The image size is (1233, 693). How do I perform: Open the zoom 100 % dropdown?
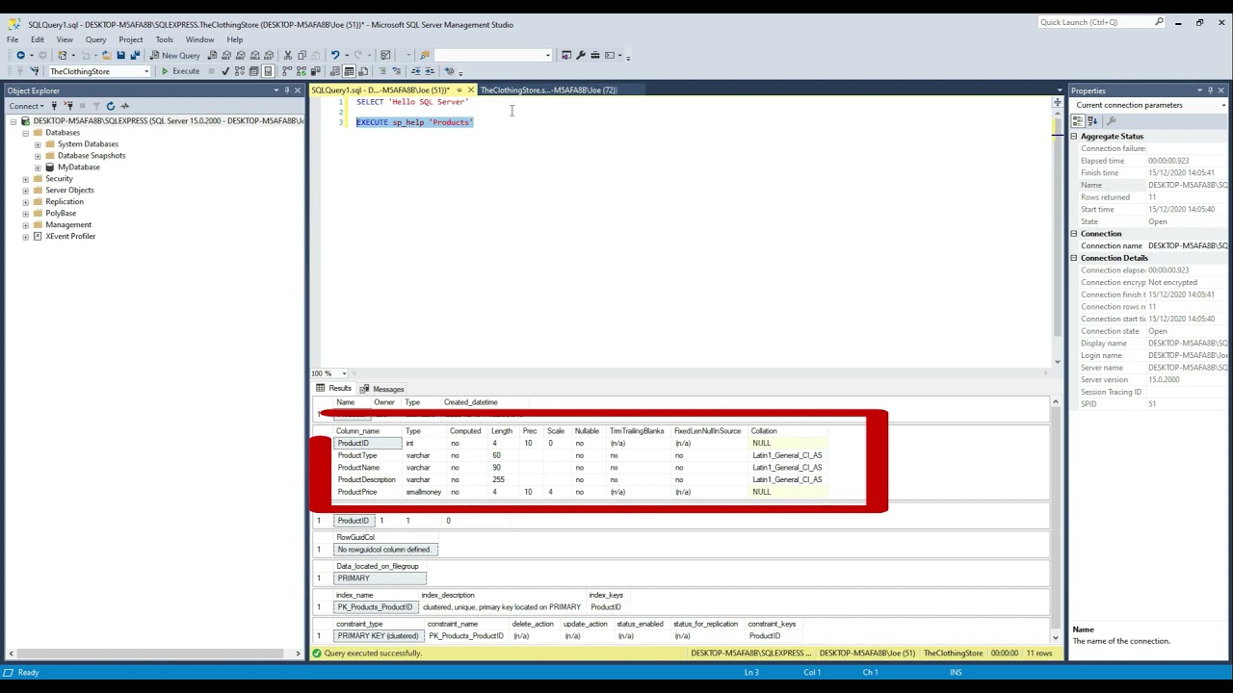click(x=344, y=373)
